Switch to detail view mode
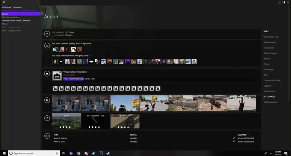 click(x=284, y=3)
